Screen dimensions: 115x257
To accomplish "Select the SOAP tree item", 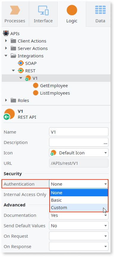I will tap(31, 63).
